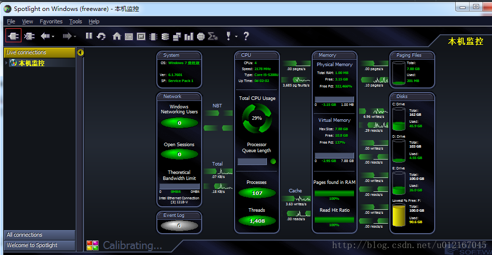Click the Virtual Memory usage bar
Viewport: 492px width, 255px height.
(334, 156)
